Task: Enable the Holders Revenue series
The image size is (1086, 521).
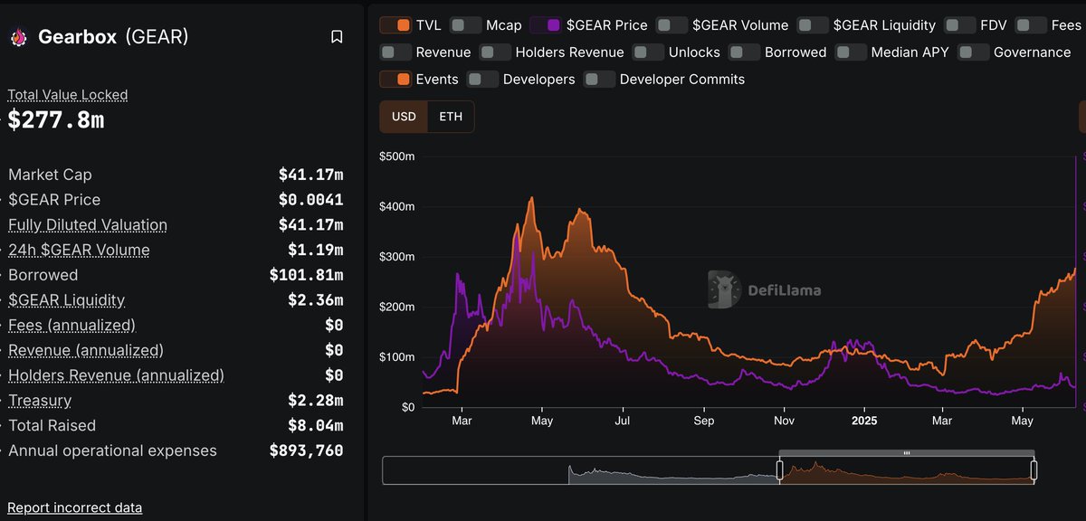Action: point(495,52)
